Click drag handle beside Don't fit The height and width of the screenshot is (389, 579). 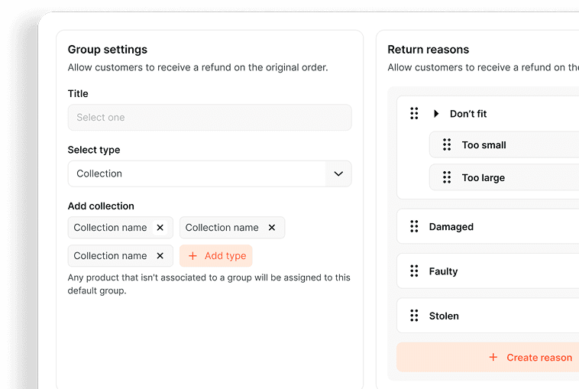414,114
